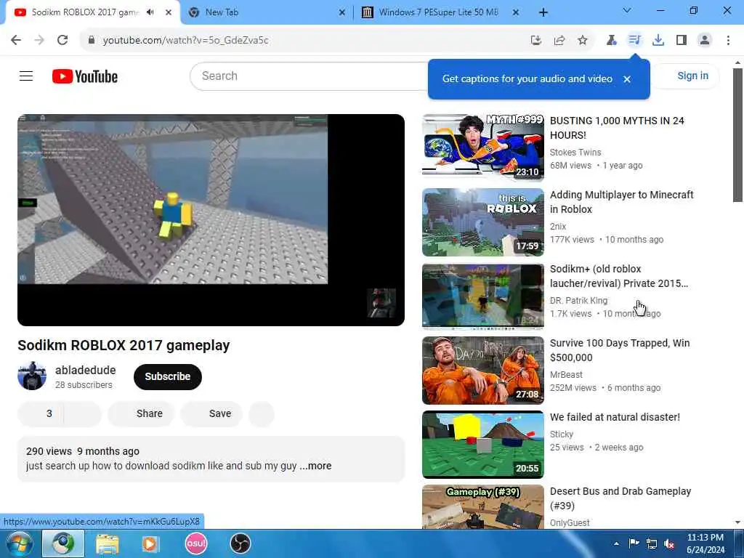Reload the current YouTube page
This screenshot has width=744, height=558.
(x=62, y=41)
